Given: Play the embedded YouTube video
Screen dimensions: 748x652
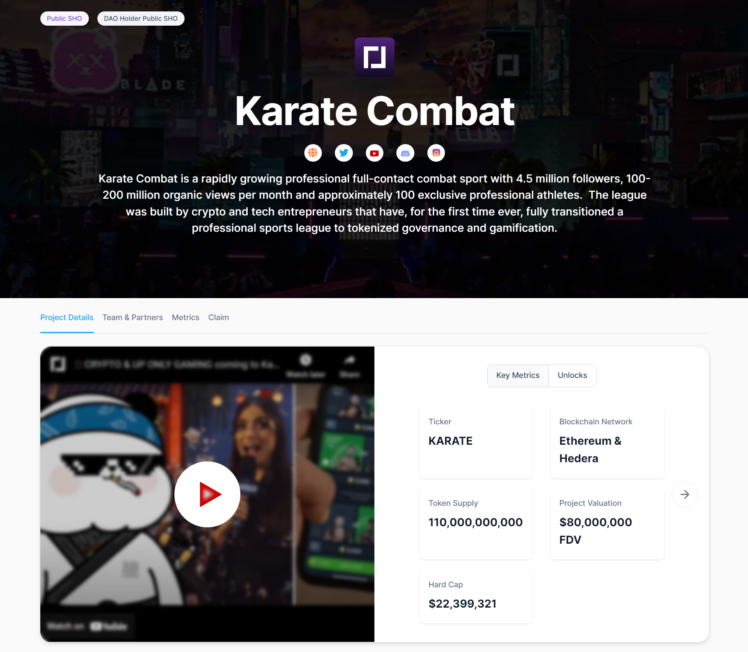Looking at the screenshot, I should [x=207, y=494].
